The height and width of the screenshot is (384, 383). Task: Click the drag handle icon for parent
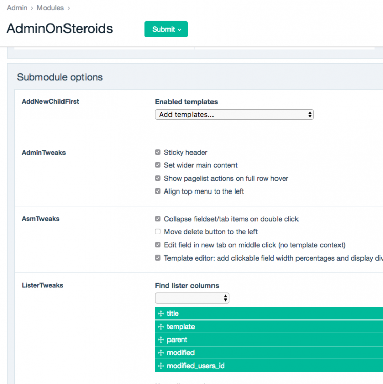pyautogui.click(x=161, y=340)
